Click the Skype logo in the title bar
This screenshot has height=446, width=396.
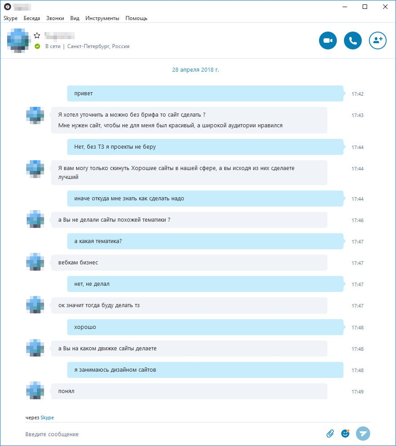tap(8, 7)
